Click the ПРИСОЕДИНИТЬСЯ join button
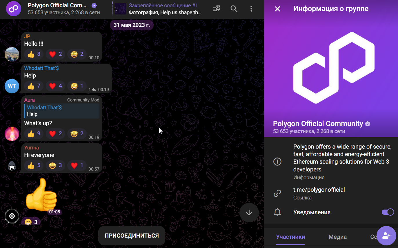Image resolution: width=398 pixels, height=248 pixels. (132, 236)
